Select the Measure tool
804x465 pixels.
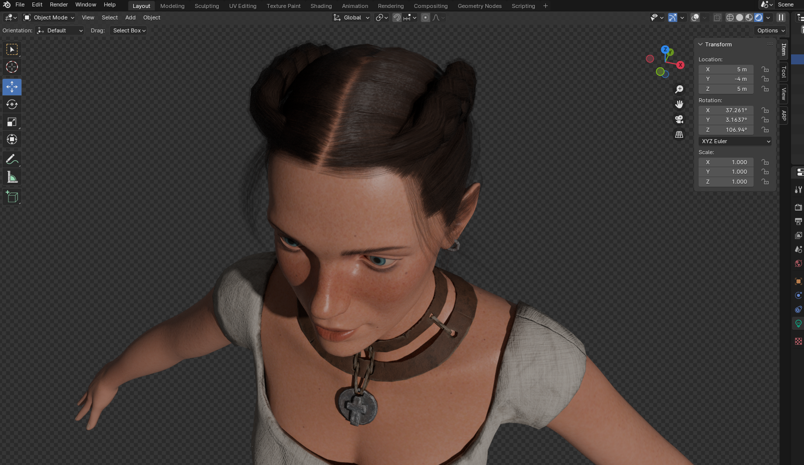(12, 178)
